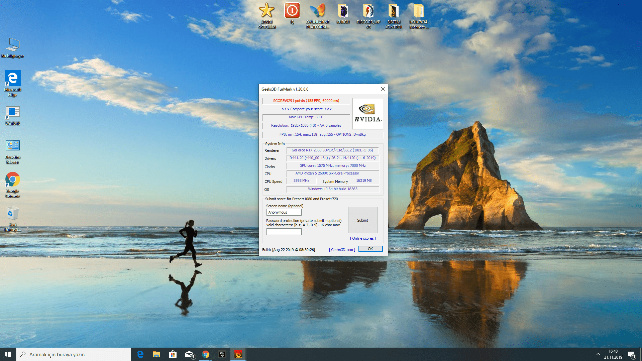This screenshot has width=642, height=361.
Task: Click Compare your score link
Action: (306, 109)
